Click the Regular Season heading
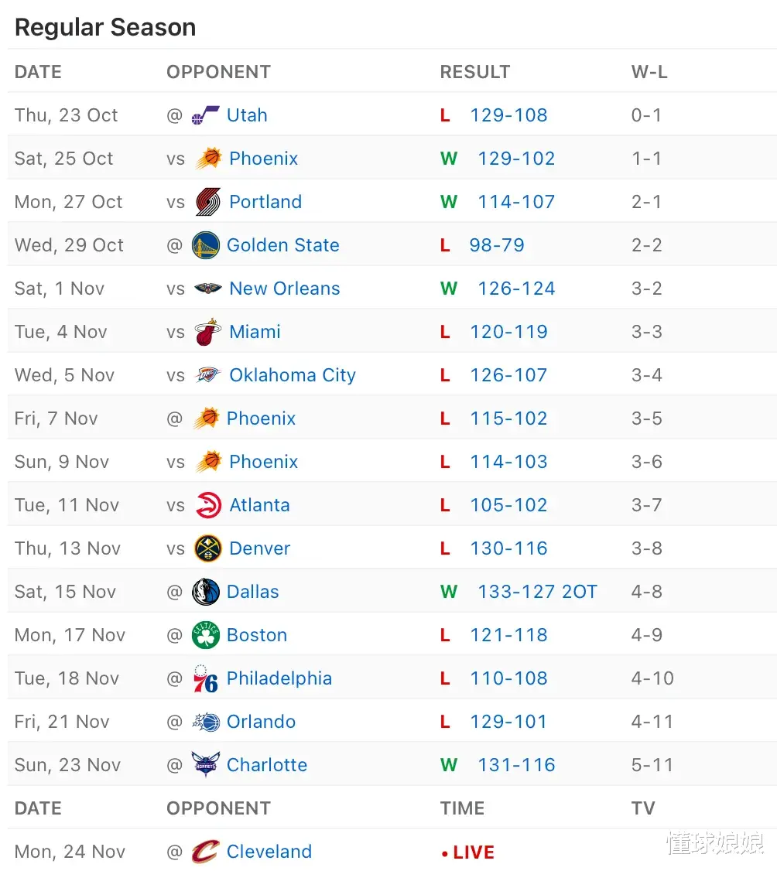The height and width of the screenshot is (871, 777). [105, 28]
